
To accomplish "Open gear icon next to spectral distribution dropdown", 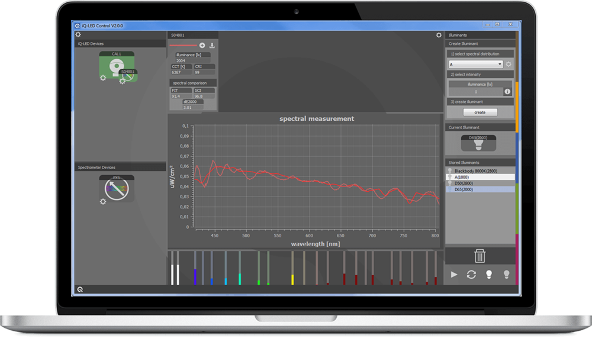I will [508, 64].
